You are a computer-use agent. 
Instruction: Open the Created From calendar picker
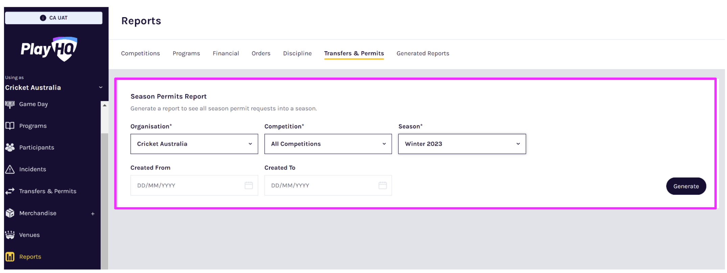[249, 185]
